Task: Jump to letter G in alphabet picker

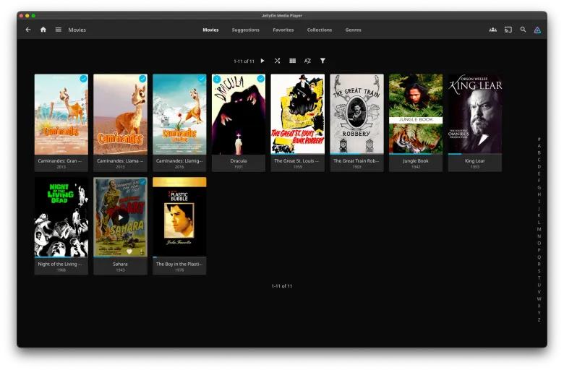Action: (x=539, y=187)
